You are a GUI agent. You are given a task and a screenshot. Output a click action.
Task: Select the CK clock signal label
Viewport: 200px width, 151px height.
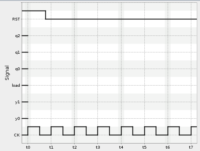[17, 135]
